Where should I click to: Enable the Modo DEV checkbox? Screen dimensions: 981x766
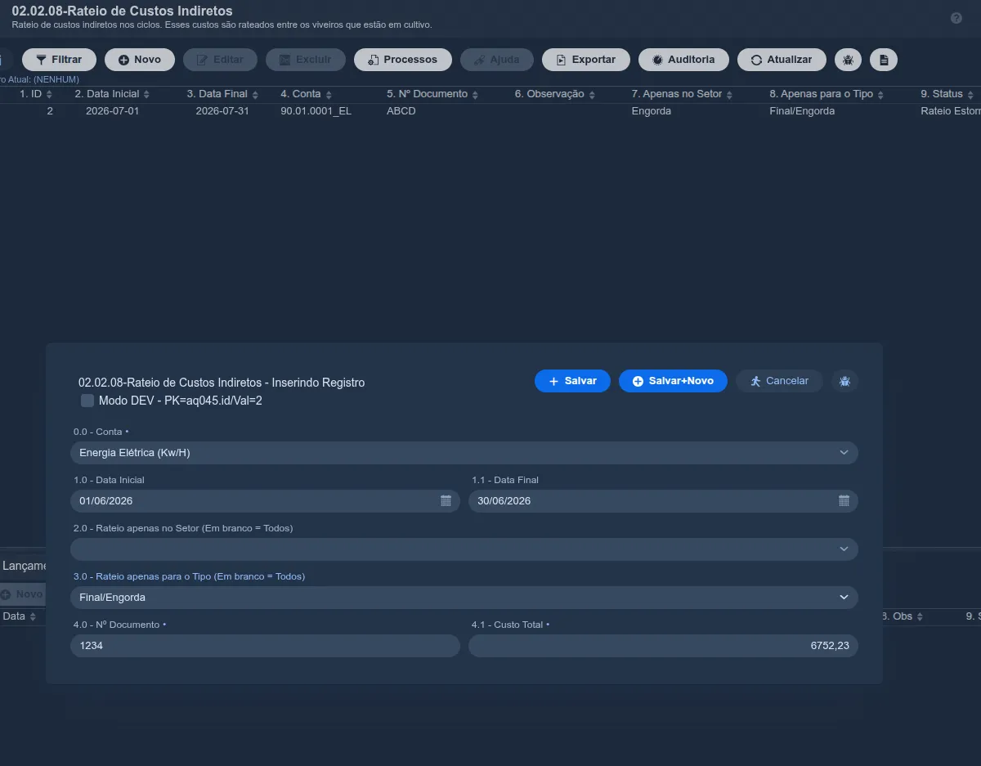(87, 401)
